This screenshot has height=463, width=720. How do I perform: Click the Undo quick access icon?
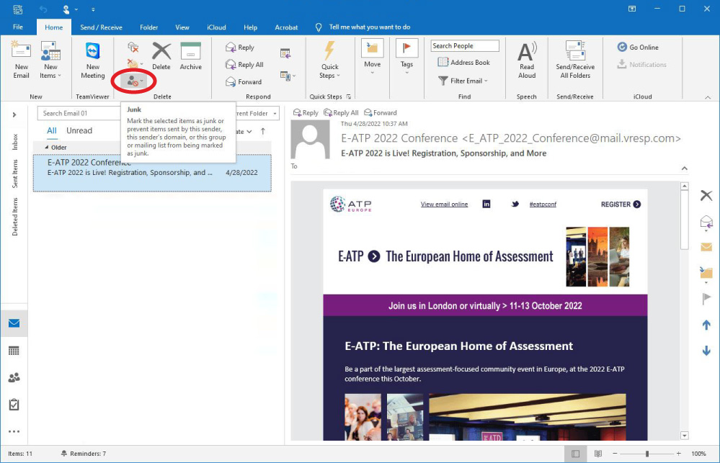43,9
